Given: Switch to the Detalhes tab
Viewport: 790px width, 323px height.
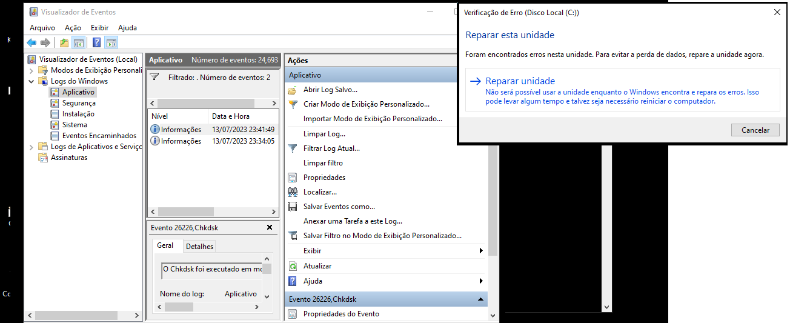Looking at the screenshot, I should pos(199,247).
